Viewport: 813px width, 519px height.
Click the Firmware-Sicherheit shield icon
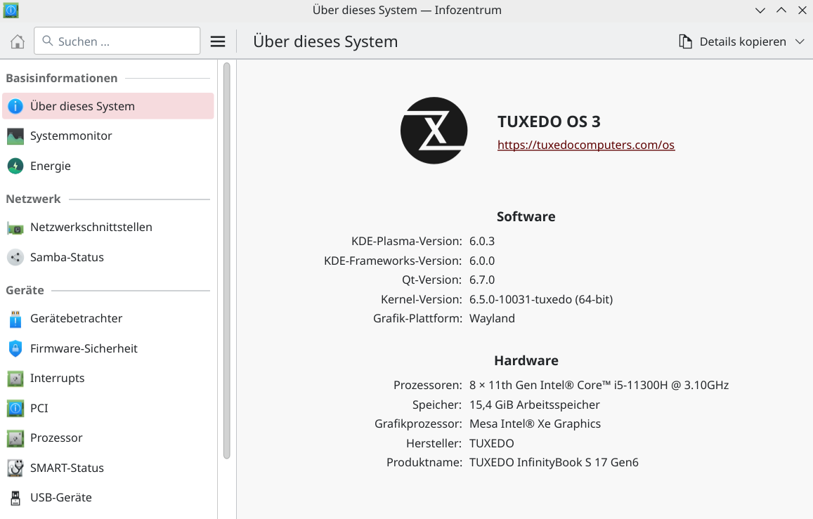[15, 348]
